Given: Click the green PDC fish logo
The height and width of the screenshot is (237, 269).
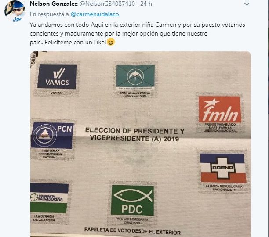Looking at the screenshot, I should coord(132,201).
